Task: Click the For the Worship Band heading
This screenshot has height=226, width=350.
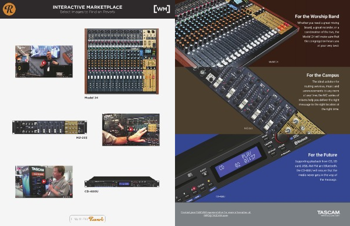Action: click(317, 16)
